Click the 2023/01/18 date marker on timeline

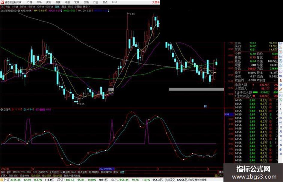click(x=107, y=169)
